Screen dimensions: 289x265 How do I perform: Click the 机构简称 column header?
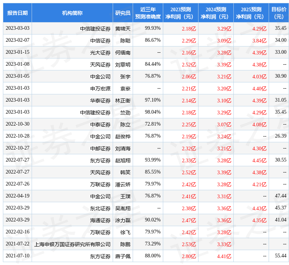tap(72, 13)
